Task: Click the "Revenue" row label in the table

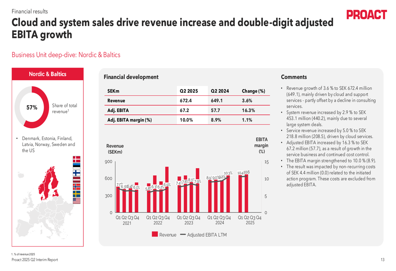Action: coord(116,100)
